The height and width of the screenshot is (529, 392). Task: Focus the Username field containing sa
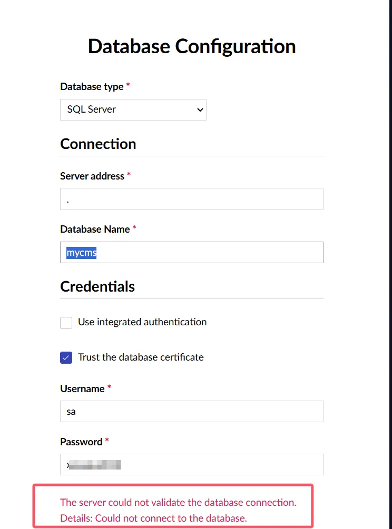(191, 412)
